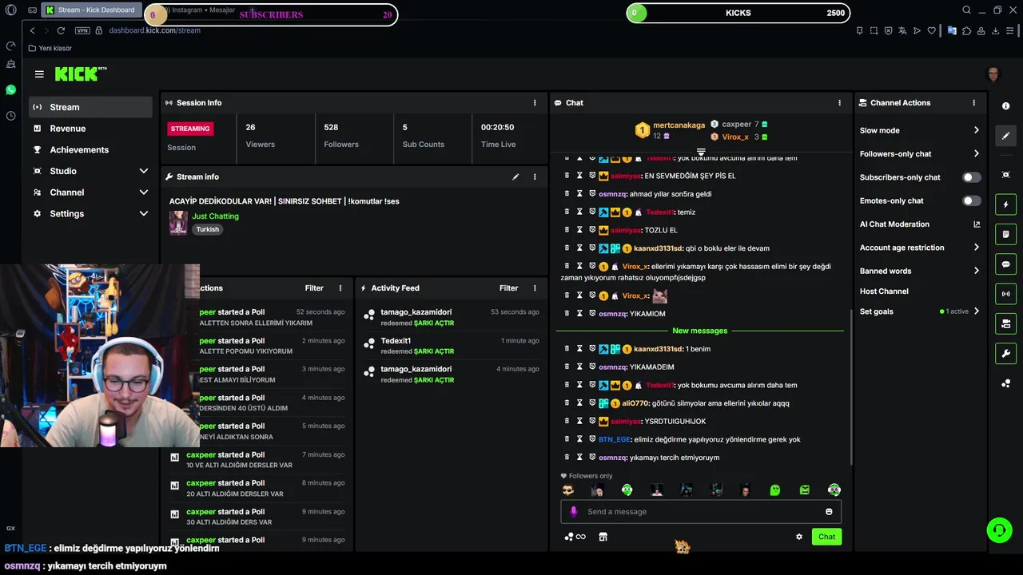The image size is (1023, 575).
Task: Edit stream info with the pencil icon
Action: click(515, 176)
